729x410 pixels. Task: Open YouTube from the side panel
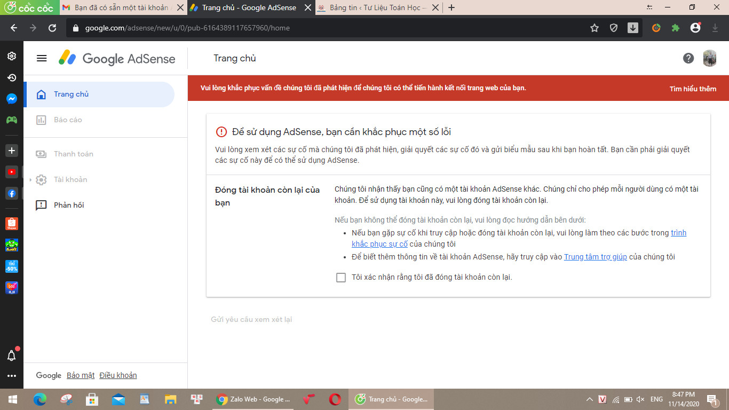(12, 172)
